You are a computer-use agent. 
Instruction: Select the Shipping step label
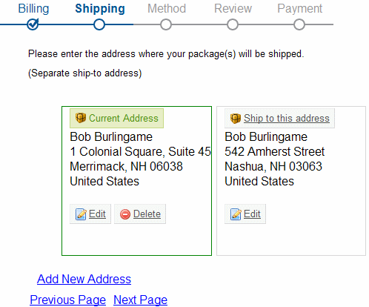(x=100, y=9)
